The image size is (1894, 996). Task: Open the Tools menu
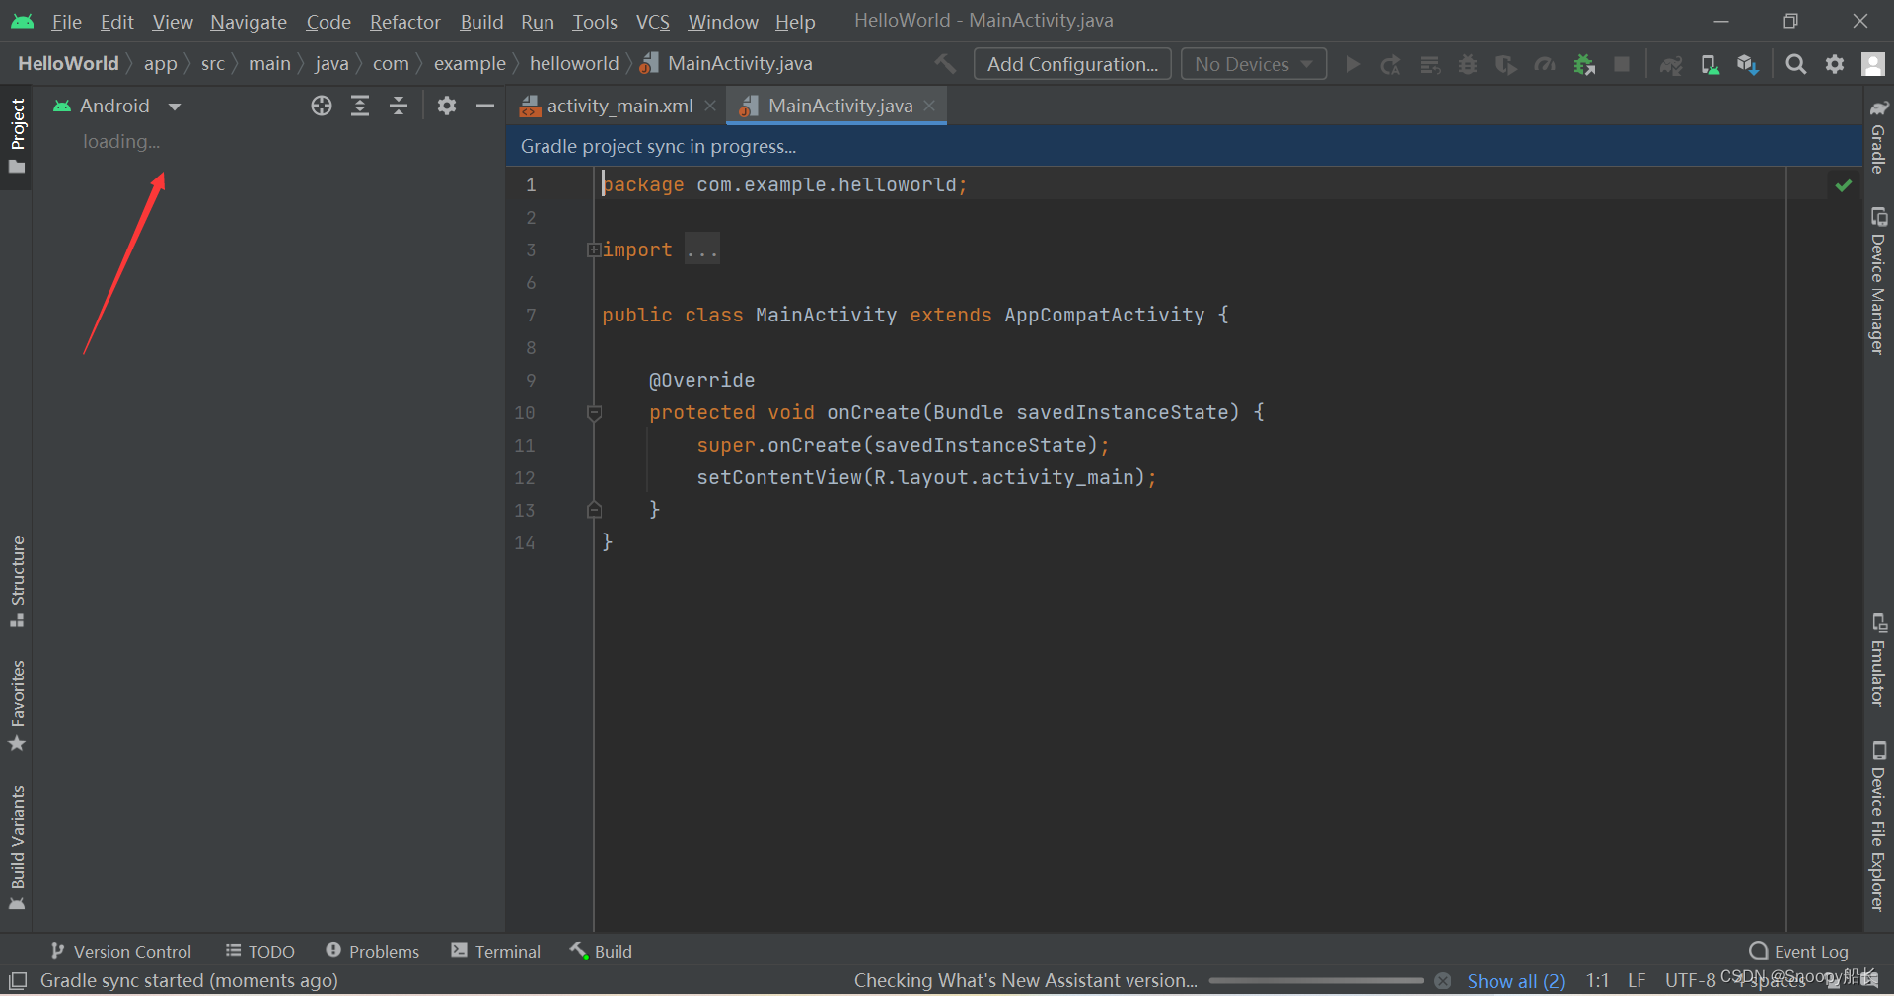tap(595, 22)
